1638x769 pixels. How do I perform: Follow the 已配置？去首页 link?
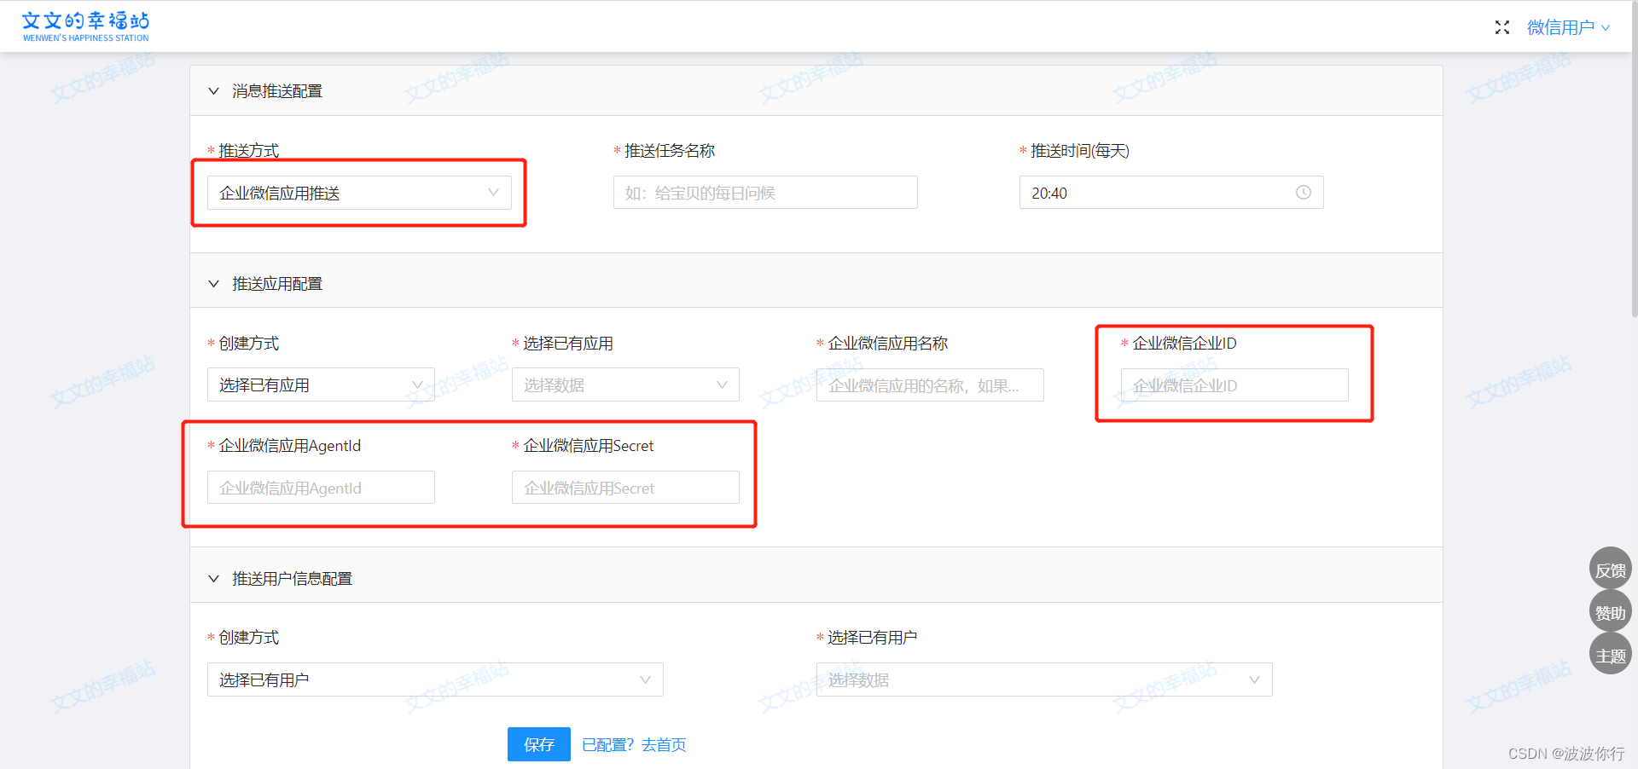634,745
